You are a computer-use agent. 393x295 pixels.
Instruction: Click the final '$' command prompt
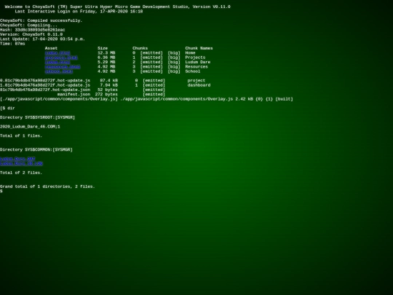pyautogui.click(x=1, y=191)
